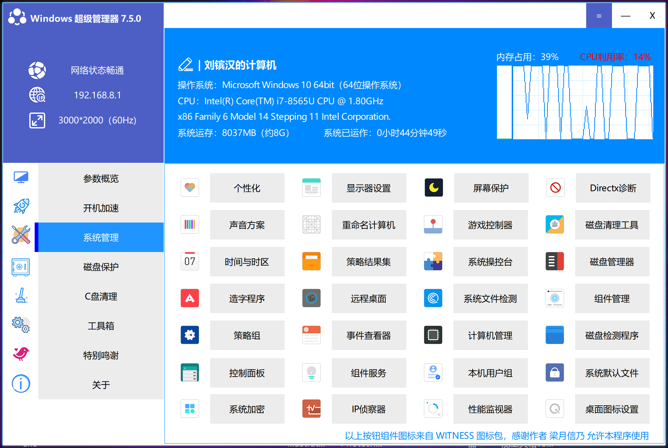Click the moon icon beside 屏幕保护
Screen dimensions: 668x448
434,188
